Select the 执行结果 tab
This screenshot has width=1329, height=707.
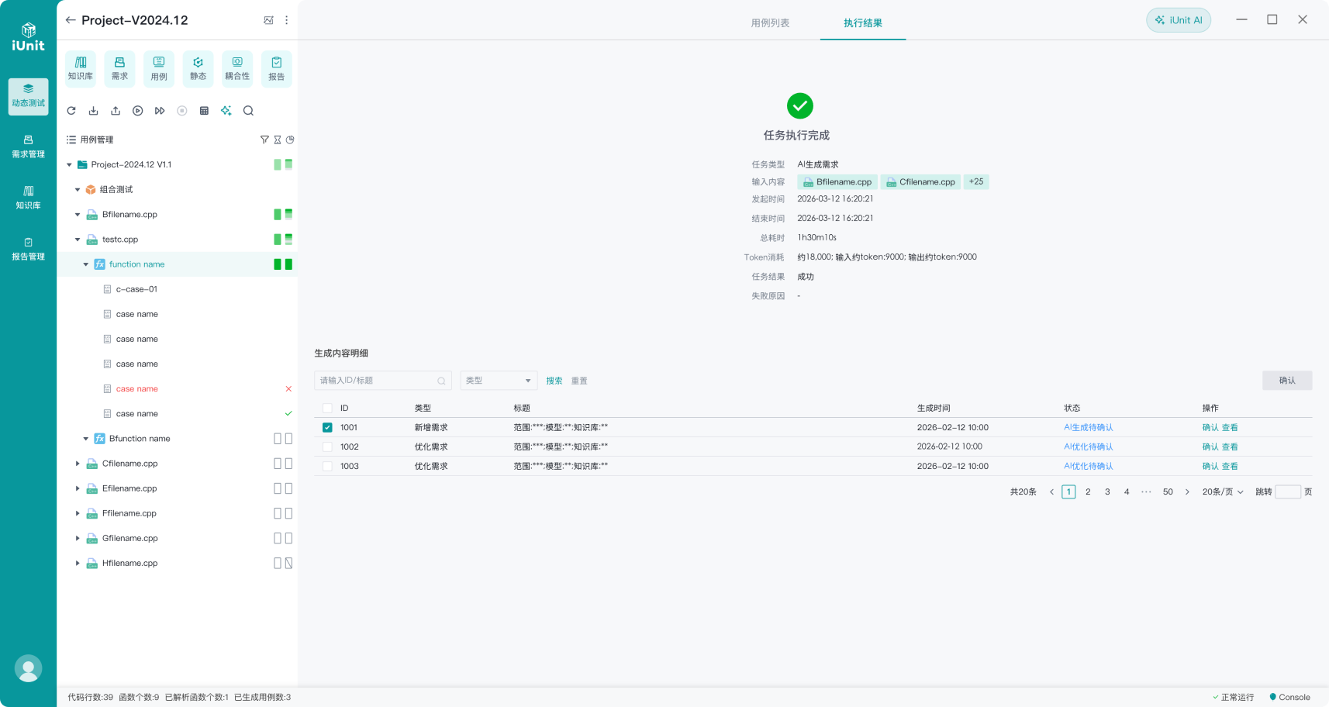point(863,23)
